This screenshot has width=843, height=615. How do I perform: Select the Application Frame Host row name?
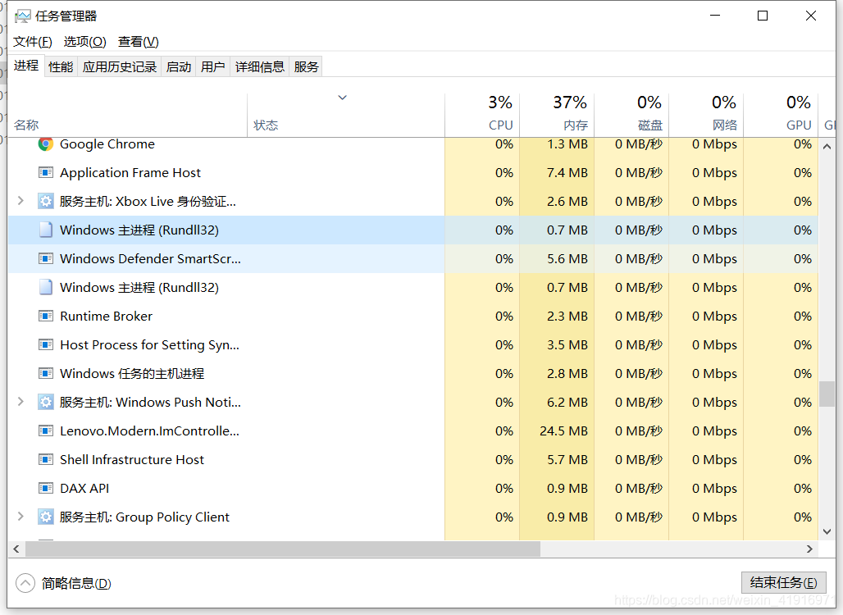pyautogui.click(x=130, y=172)
